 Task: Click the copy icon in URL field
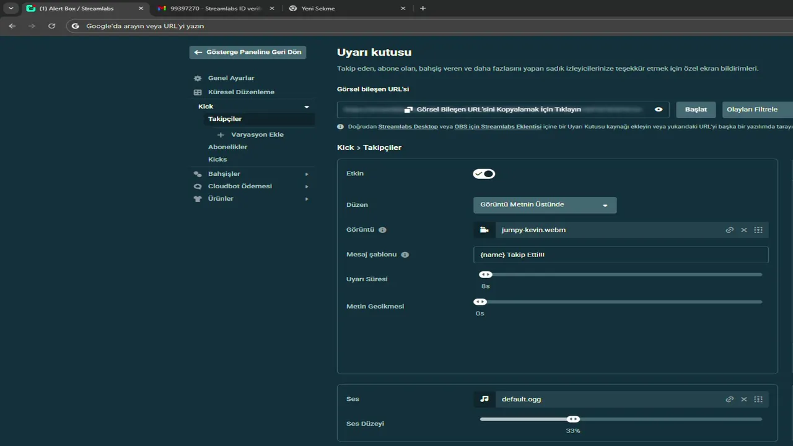click(x=408, y=110)
